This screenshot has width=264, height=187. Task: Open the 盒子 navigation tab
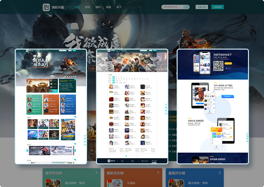(x=119, y=7)
